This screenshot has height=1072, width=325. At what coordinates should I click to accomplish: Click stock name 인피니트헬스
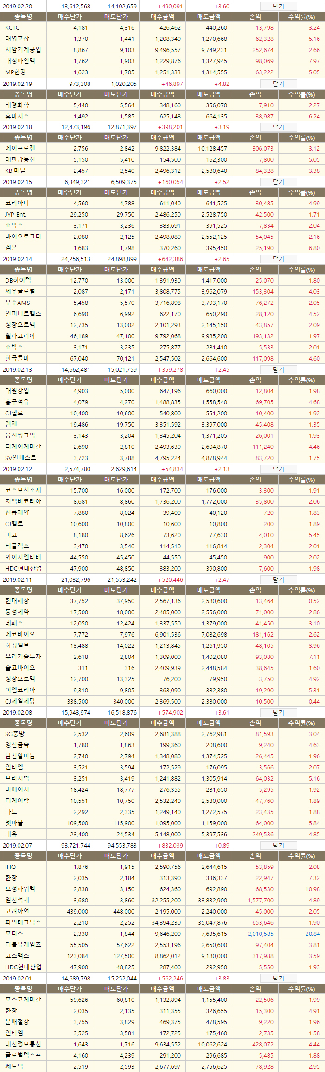pos(23,314)
